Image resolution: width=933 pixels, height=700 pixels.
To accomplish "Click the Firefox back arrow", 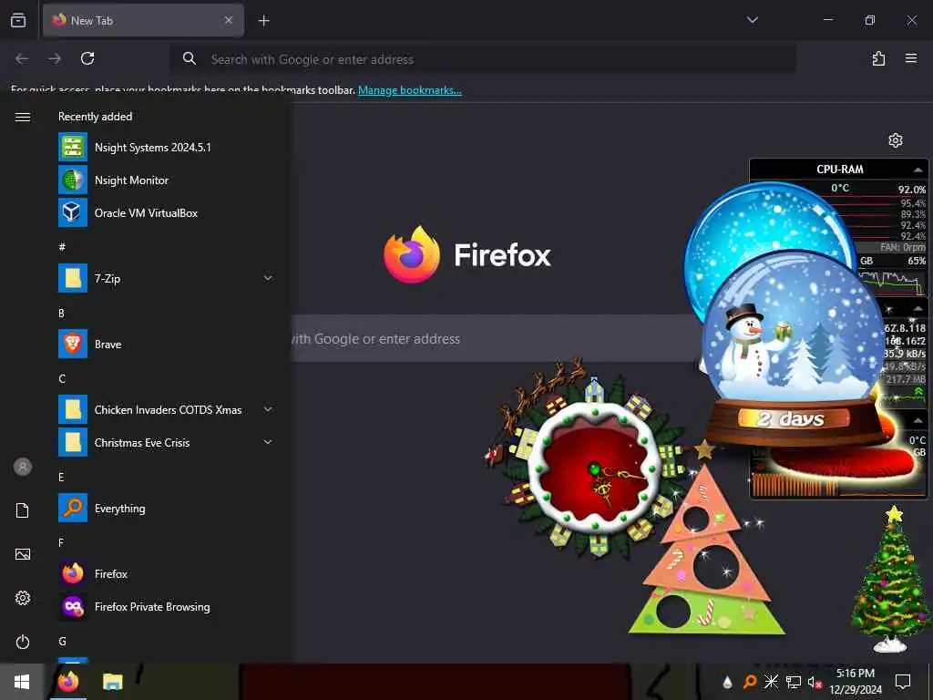I will [x=22, y=58].
